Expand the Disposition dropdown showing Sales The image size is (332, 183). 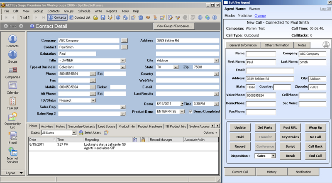pyautogui.click(x=273, y=156)
